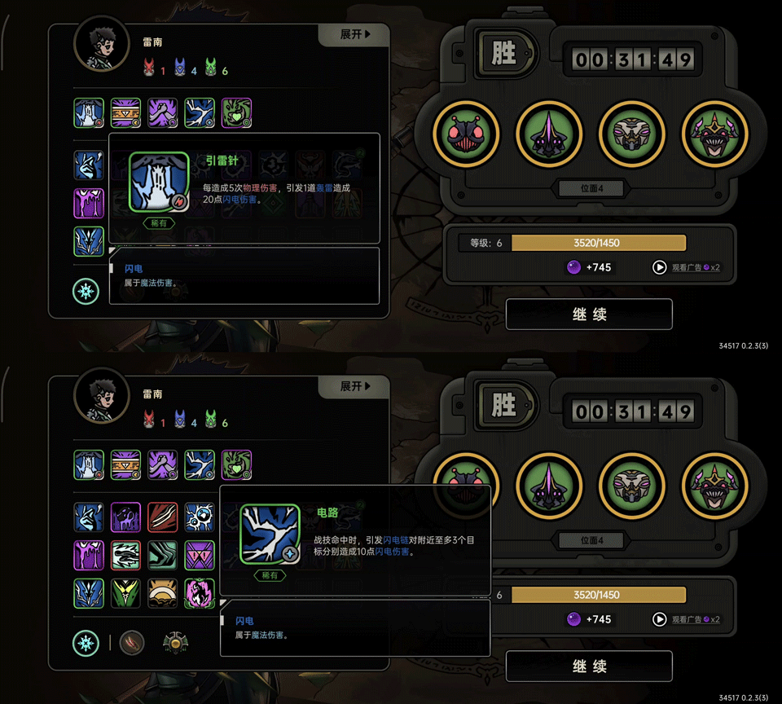This screenshot has height=704, width=782.
Task: Click the pink flame skill icon
Action: coord(200,593)
